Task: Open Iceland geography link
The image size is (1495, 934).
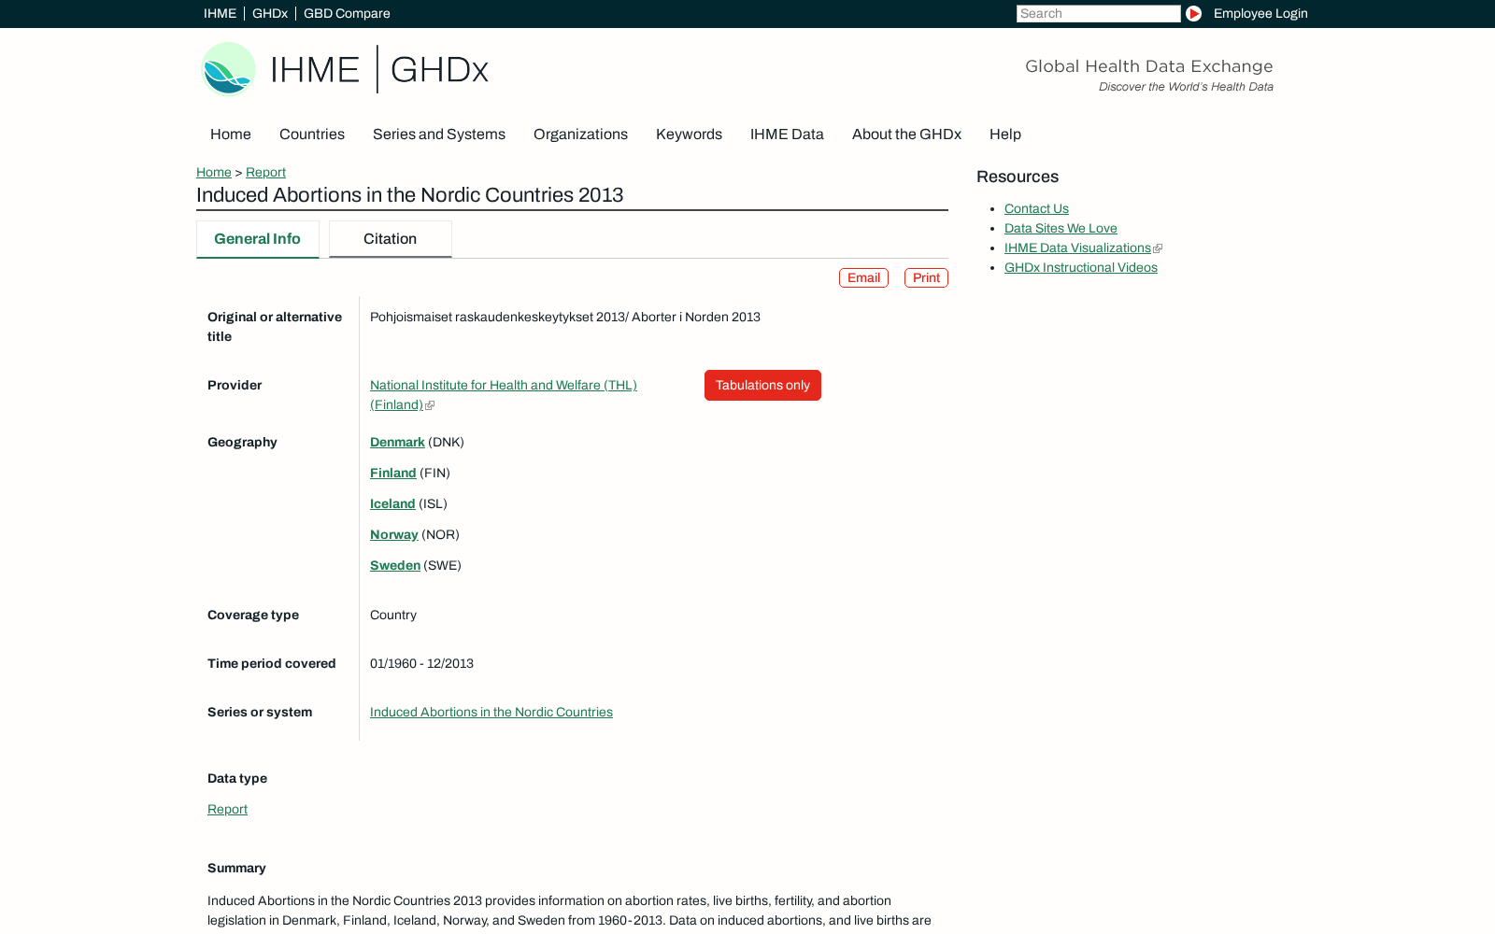Action: coord(392,504)
